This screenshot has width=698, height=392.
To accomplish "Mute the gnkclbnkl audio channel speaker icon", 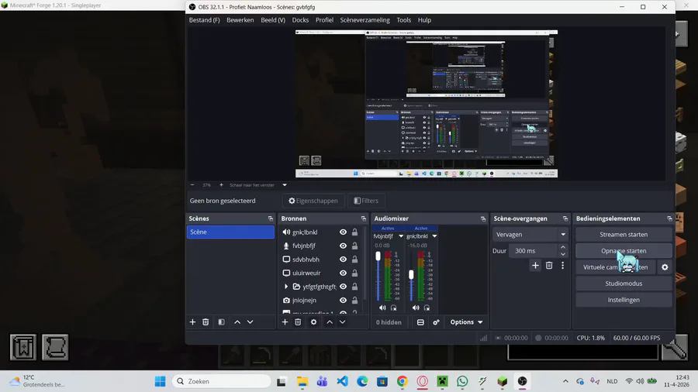I will click(416, 308).
